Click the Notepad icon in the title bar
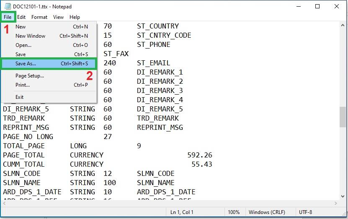 coord(7,6)
